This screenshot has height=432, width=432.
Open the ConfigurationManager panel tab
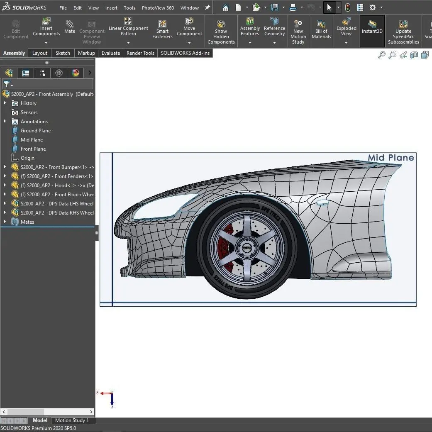click(42, 73)
